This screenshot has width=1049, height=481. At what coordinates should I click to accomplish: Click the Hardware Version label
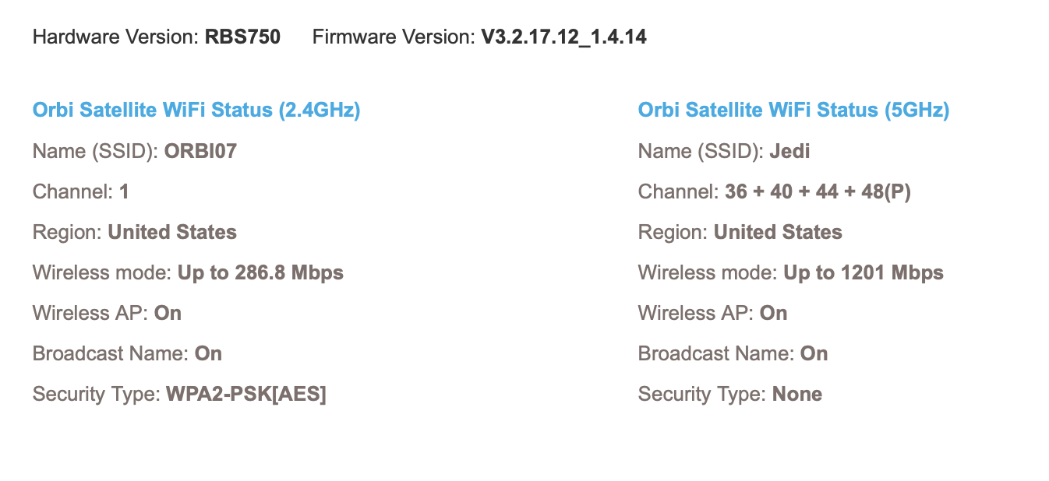pyautogui.click(x=115, y=37)
